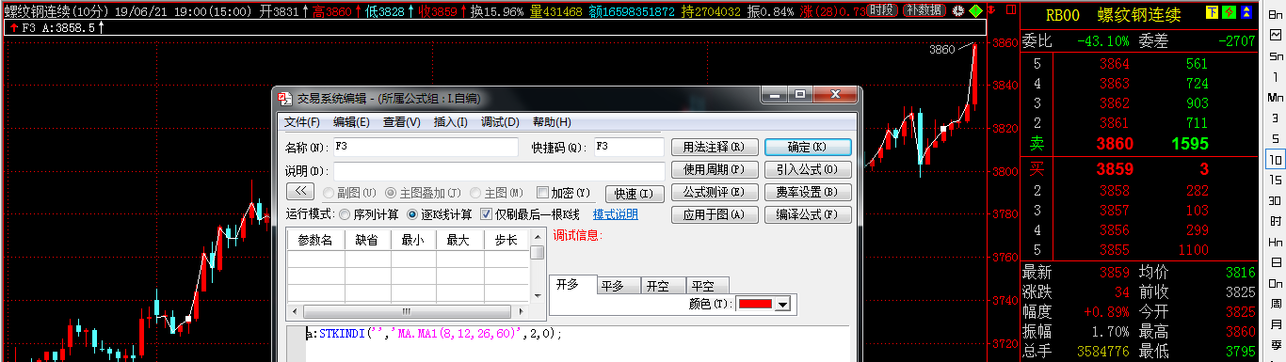The image size is (1286, 362).
Task: Select the 5 minute period in sidebar
Action: click(x=1276, y=138)
